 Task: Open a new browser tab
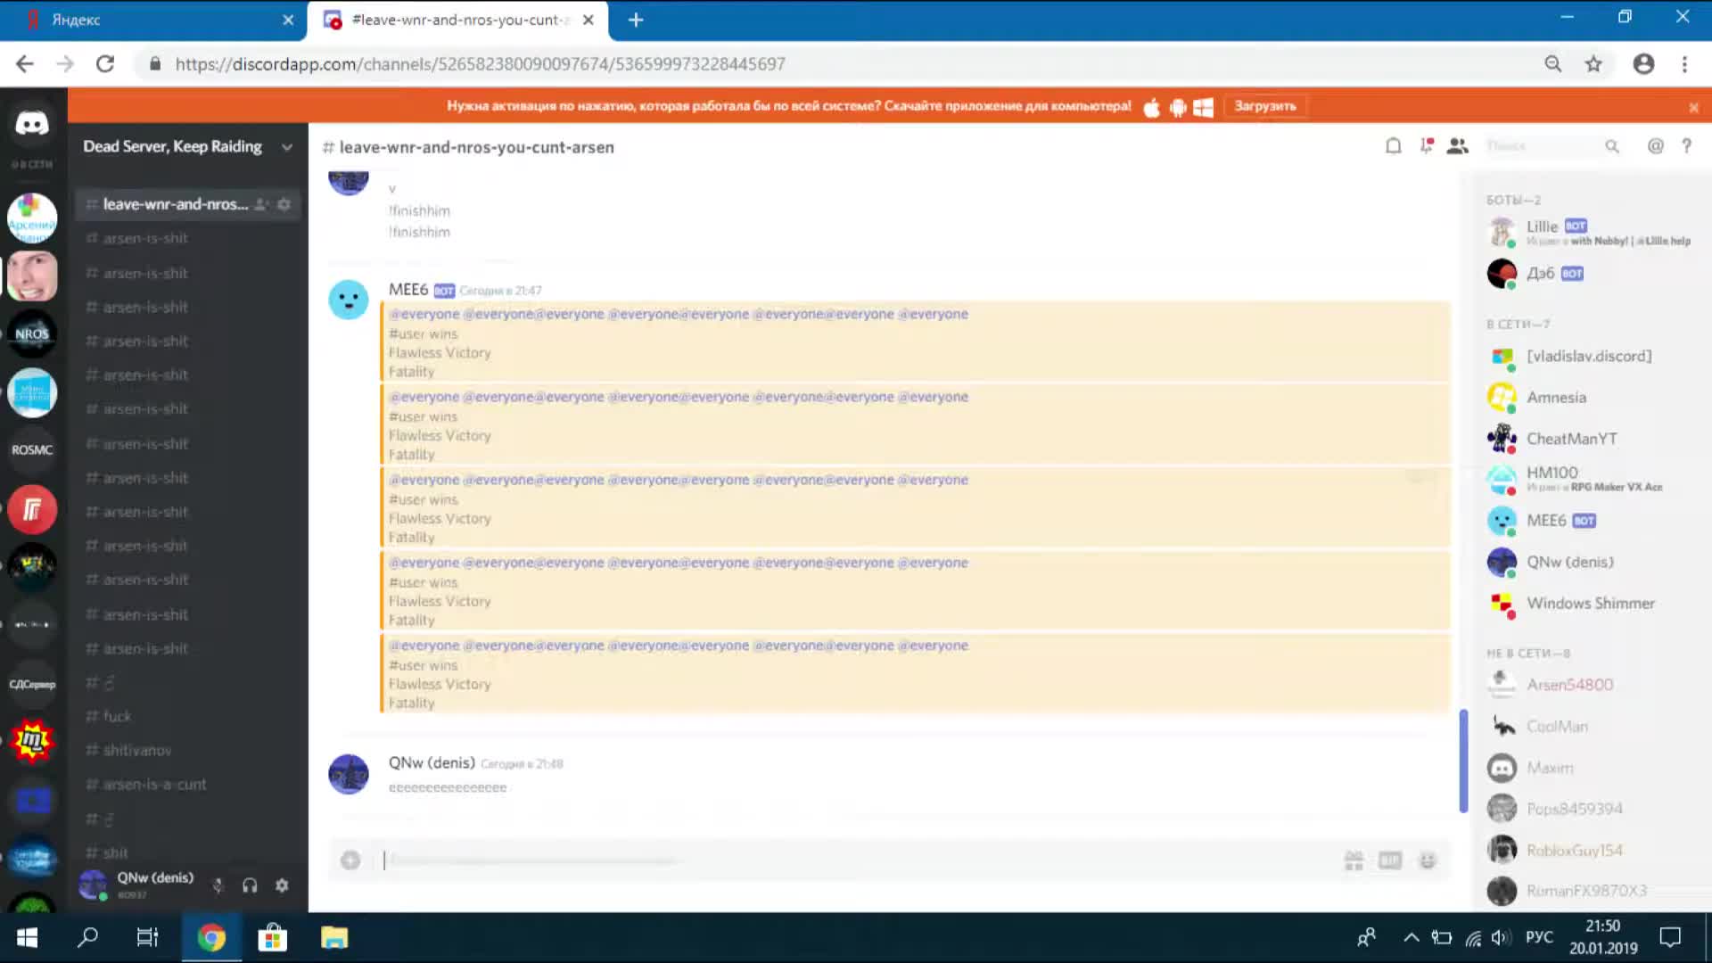pyautogui.click(x=636, y=20)
